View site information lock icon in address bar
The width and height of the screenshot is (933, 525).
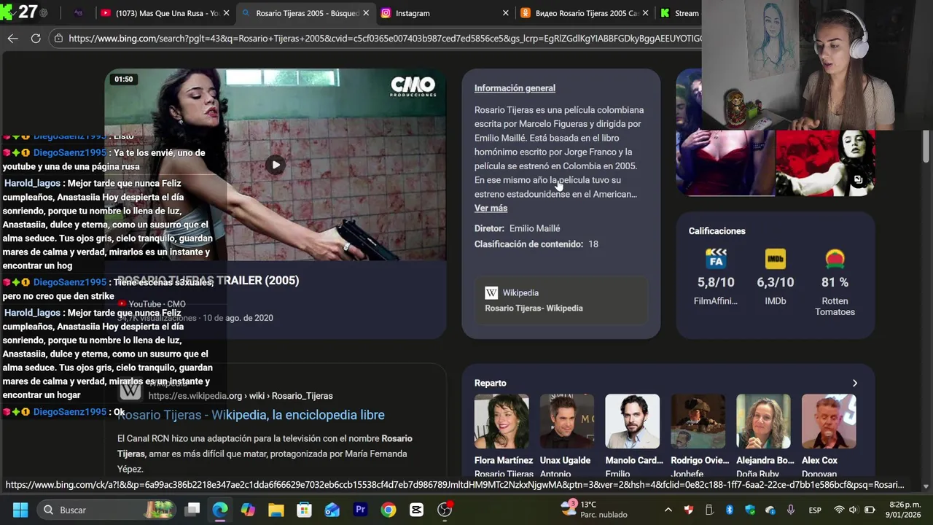point(59,39)
